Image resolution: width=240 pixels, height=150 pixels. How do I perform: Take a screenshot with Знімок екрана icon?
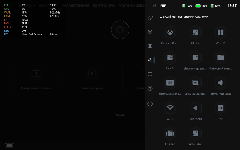pos(195,83)
